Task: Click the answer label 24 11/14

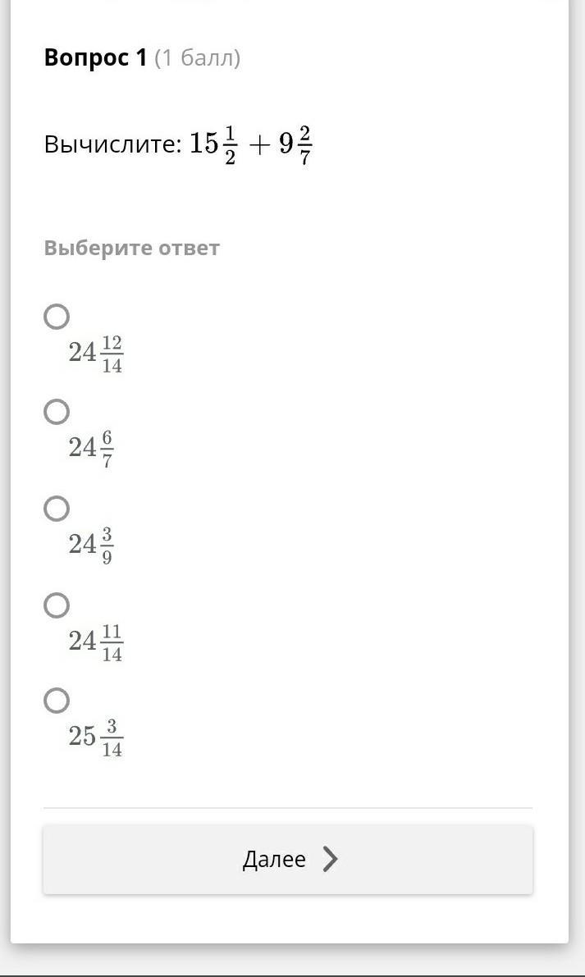Action: point(95,642)
